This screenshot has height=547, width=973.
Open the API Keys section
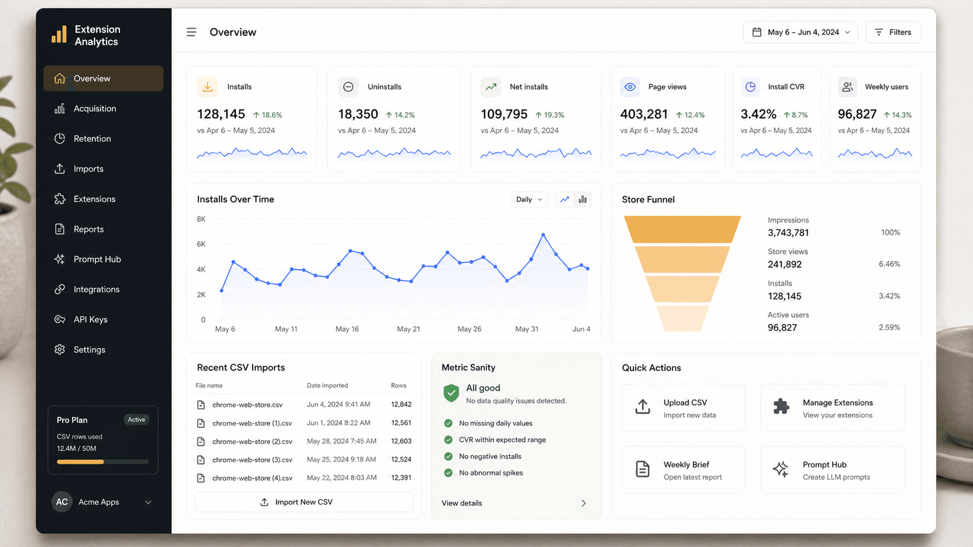(104, 320)
